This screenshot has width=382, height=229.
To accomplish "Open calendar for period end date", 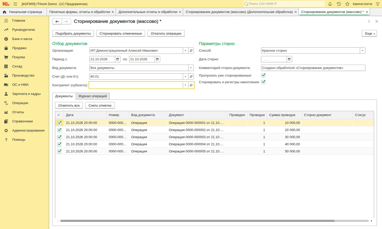I will point(157,59).
